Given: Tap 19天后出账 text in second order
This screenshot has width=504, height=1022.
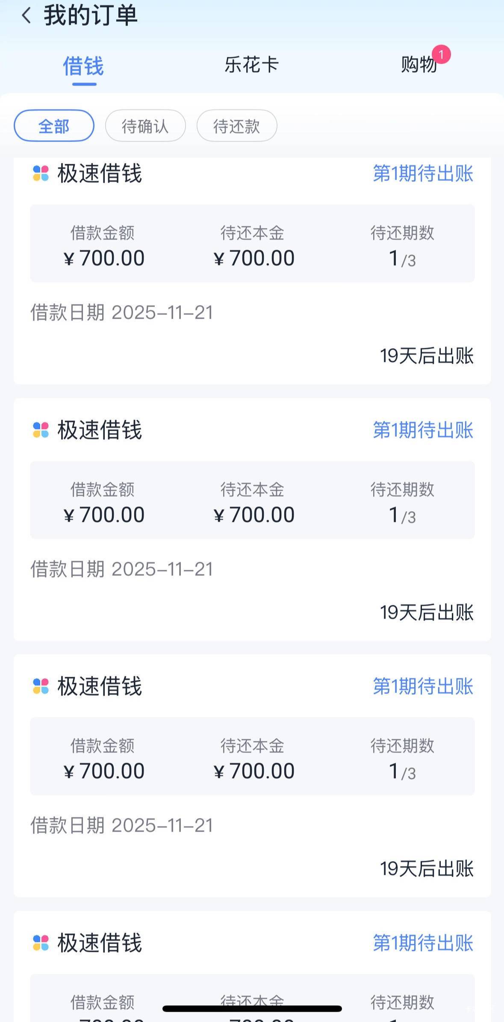Looking at the screenshot, I should pyautogui.click(x=427, y=612).
